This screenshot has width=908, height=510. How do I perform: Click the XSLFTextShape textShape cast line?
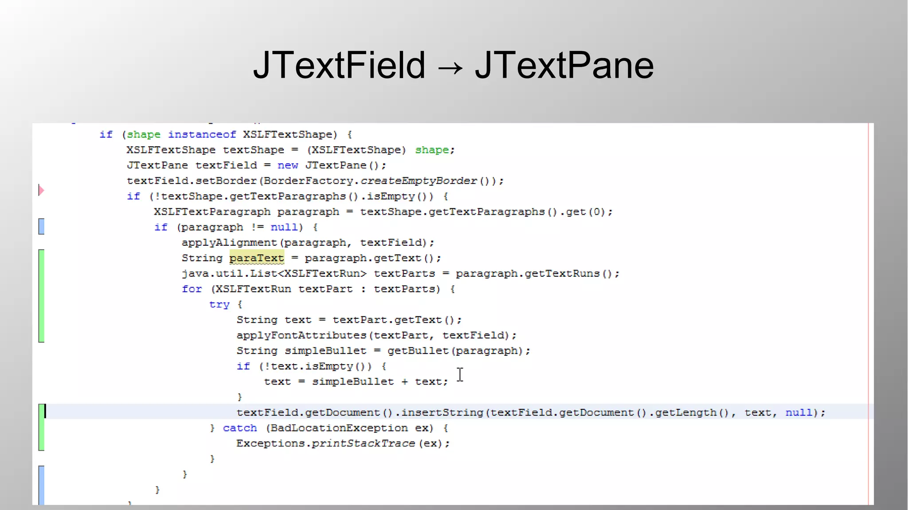coord(291,150)
